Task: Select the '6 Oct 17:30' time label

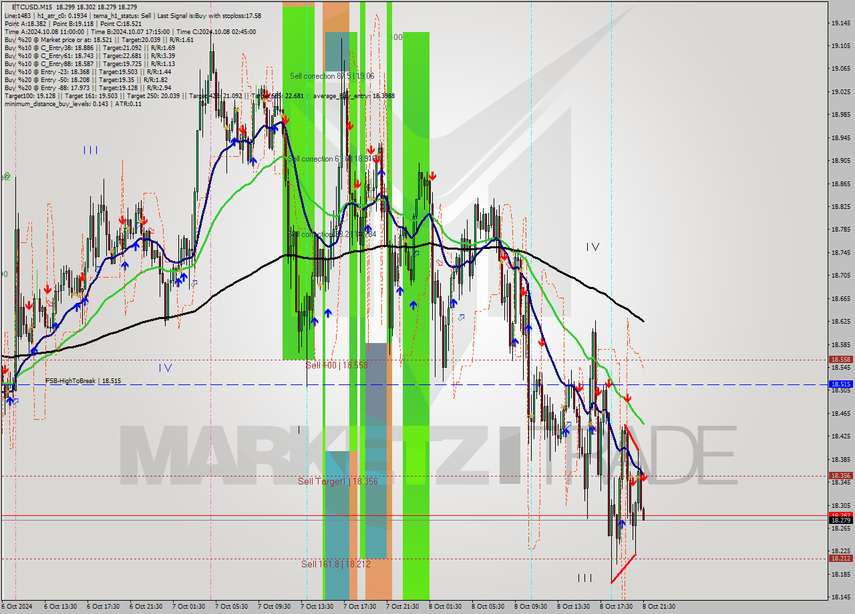Action: coord(103,607)
